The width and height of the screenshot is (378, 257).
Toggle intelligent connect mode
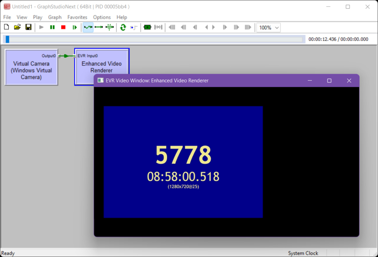(x=88, y=27)
